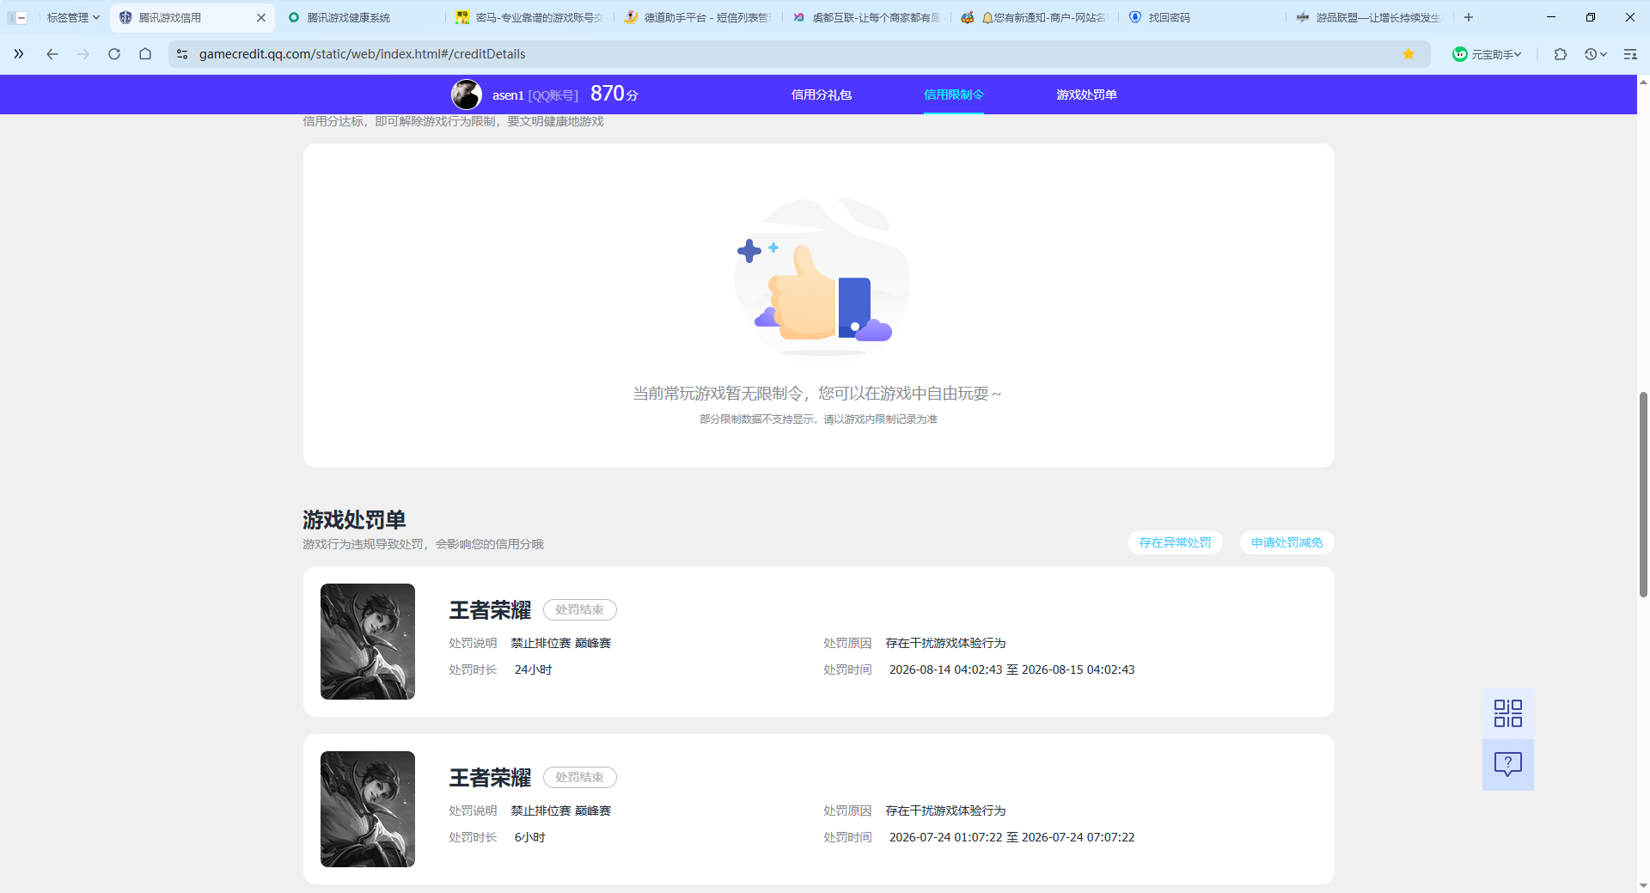Minimize the browser window

pos(1551,17)
